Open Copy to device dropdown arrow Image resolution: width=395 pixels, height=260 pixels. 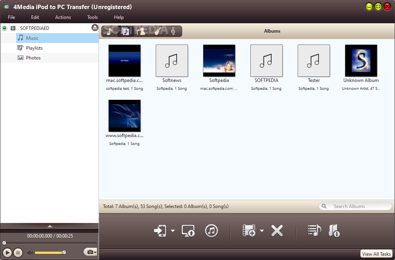173,230
